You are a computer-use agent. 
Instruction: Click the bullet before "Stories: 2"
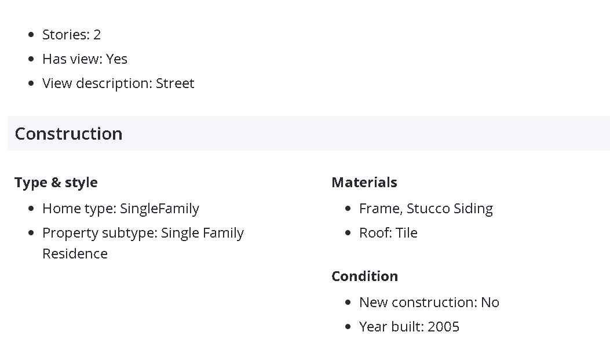coord(31,35)
